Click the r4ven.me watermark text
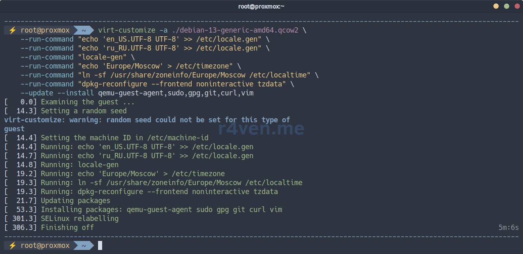The width and height of the screenshot is (523, 254). point(261,129)
